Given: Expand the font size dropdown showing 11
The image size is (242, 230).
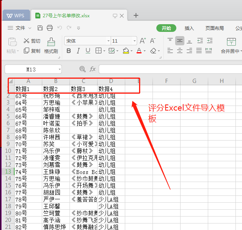Looking at the screenshot, I should 134,41.
